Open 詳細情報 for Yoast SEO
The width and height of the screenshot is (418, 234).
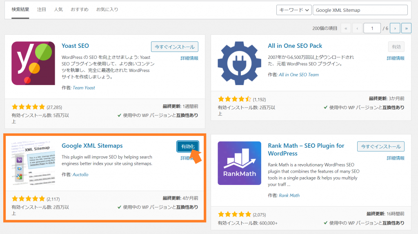[189, 58]
